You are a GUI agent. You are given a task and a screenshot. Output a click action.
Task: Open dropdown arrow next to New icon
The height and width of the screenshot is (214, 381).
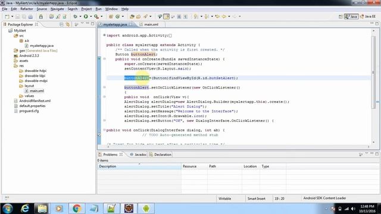[x=12, y=17]
